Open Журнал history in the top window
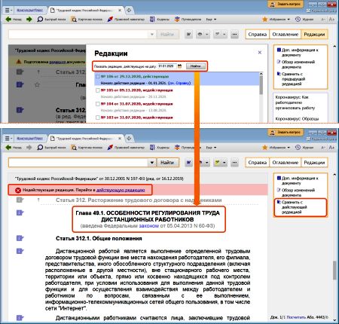 pyautogui.click(x=304, y=20)
